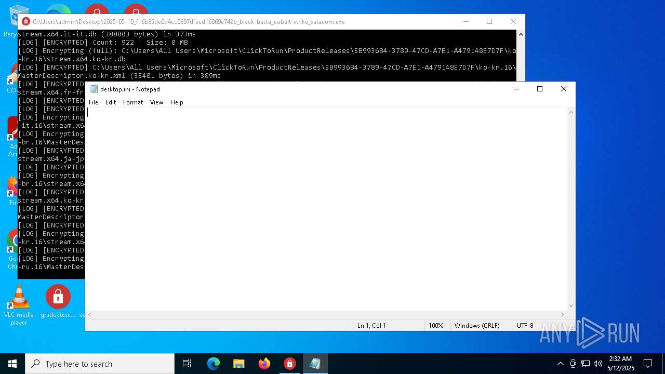Open File Explorer from the taskbar
The image size is (665, 374).
click(238, 364)
